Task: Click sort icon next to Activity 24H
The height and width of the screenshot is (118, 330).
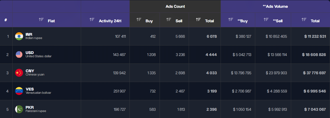Action: [x=92, y=19]
